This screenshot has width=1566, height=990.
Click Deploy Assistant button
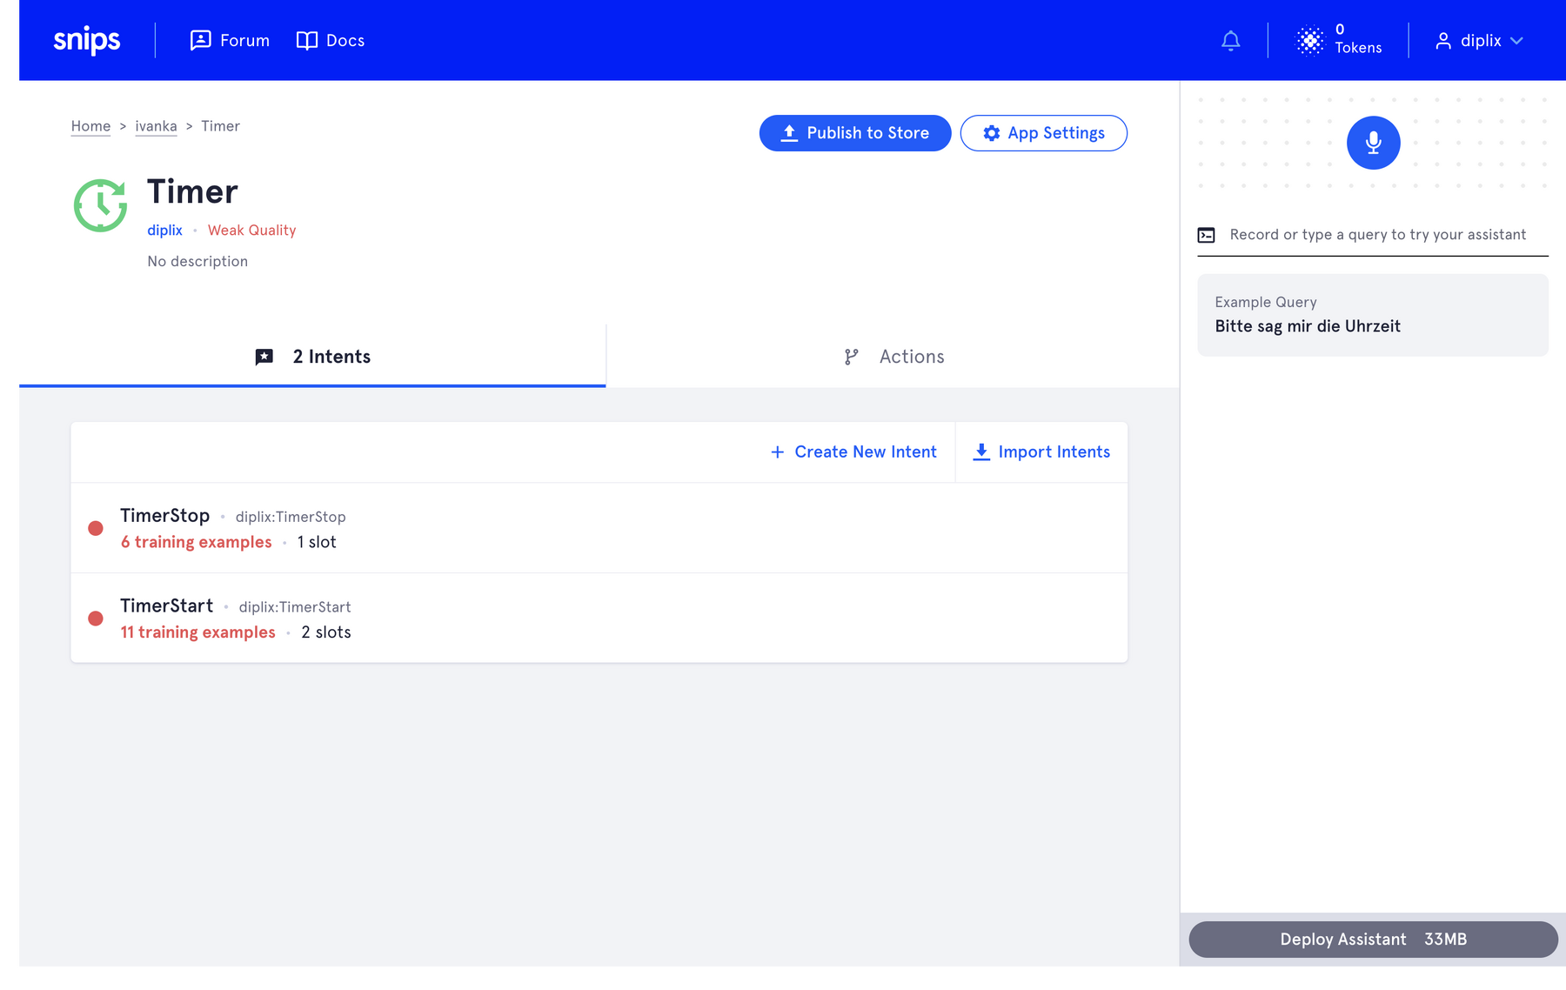pos(1373,940)
